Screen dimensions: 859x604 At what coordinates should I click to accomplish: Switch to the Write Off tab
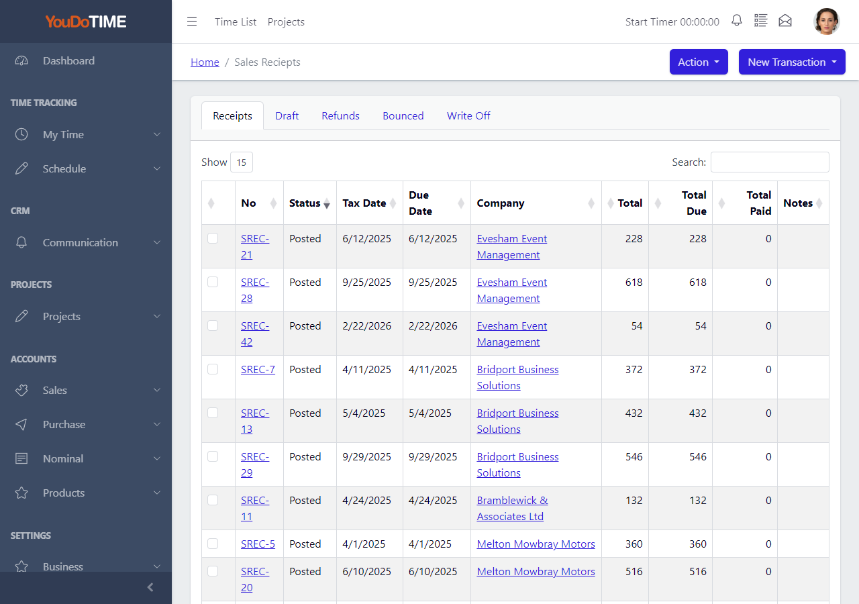pos(468,115)
